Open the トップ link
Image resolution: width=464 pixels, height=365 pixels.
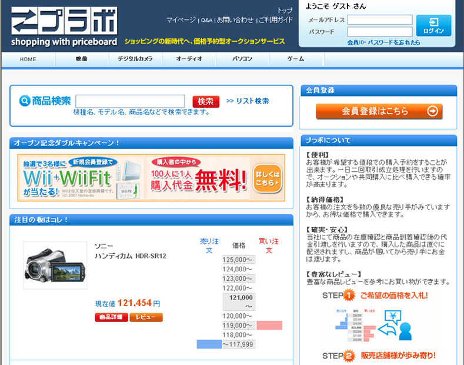coord(285,11)
